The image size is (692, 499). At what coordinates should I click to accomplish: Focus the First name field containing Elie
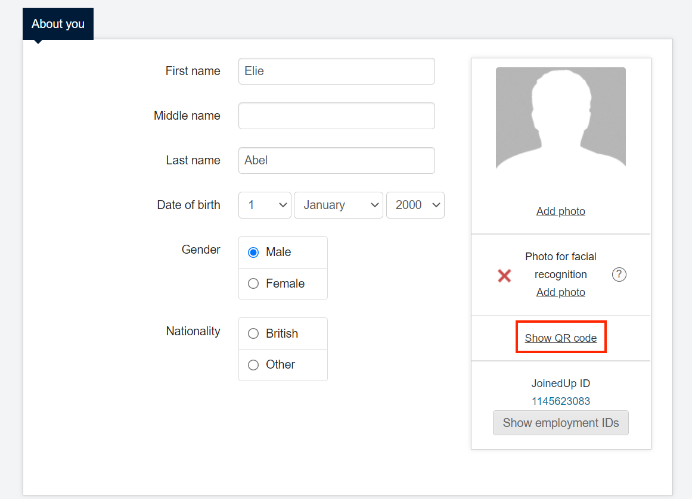click(336, 71)
